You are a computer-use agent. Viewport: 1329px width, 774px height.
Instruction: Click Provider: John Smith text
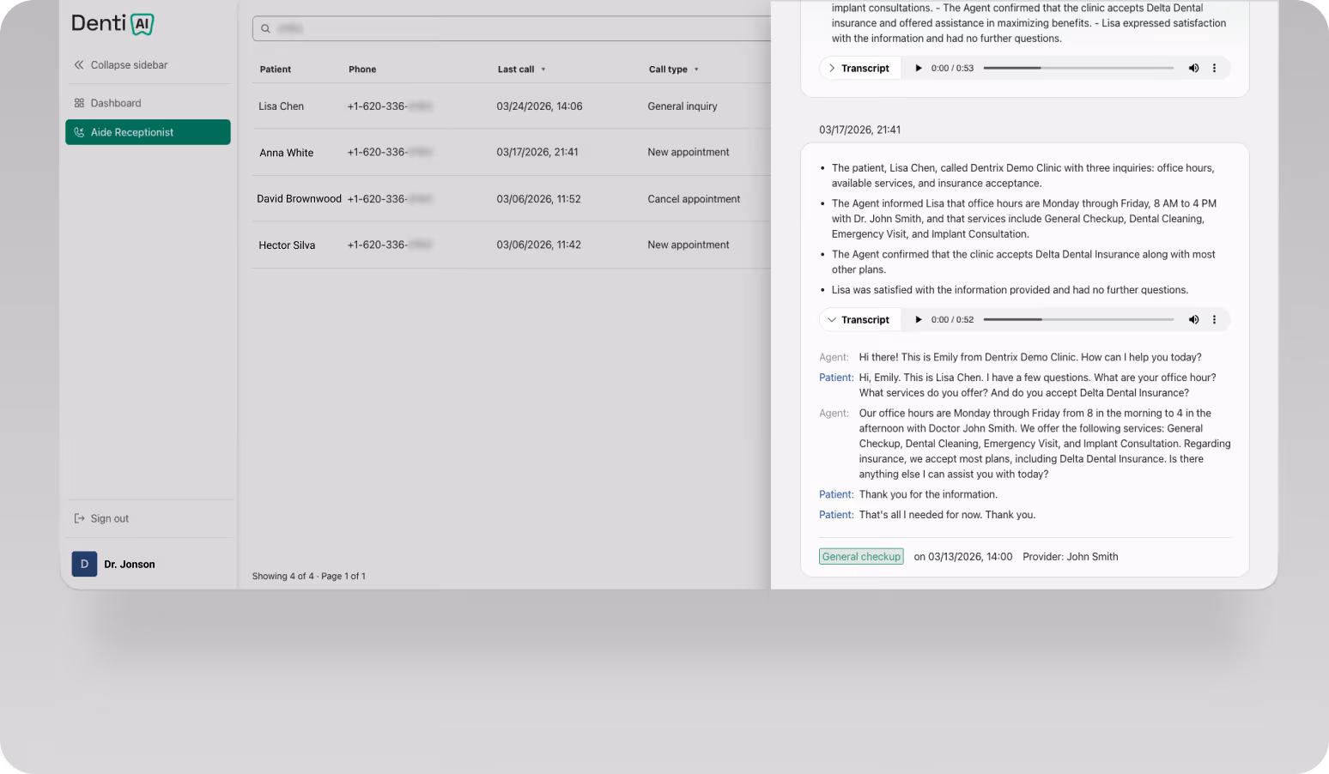pyautogui.click(x=1070, y=557)
